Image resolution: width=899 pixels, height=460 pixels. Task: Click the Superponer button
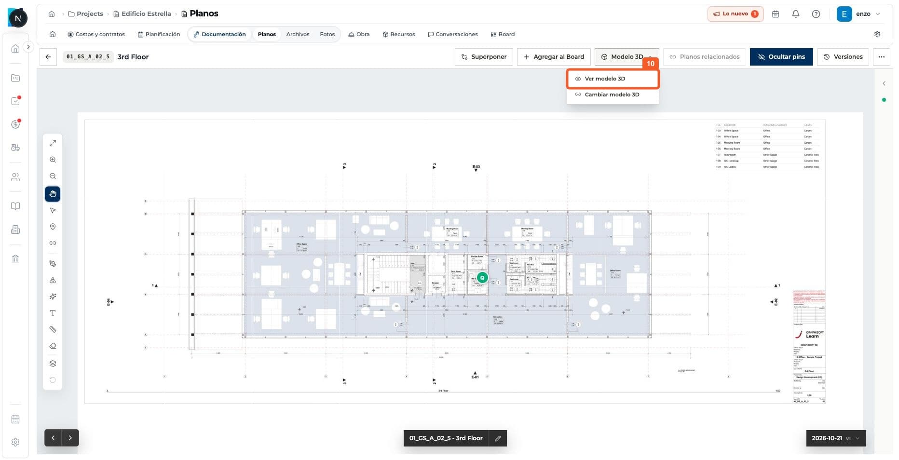[x=484, y=57]
